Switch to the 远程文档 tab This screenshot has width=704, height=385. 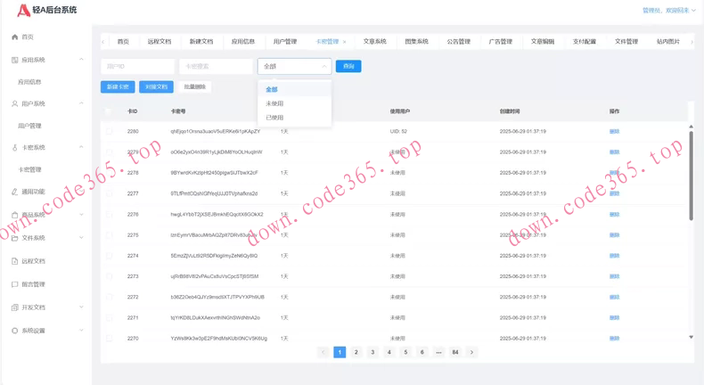tap(160, 42)
